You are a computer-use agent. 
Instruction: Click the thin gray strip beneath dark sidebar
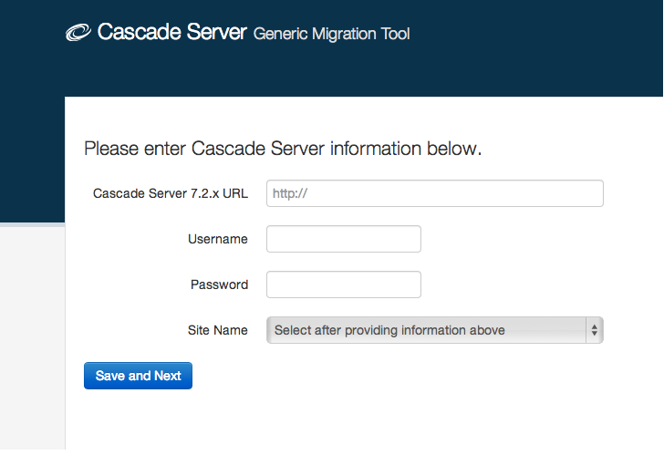tap(32, 224)
